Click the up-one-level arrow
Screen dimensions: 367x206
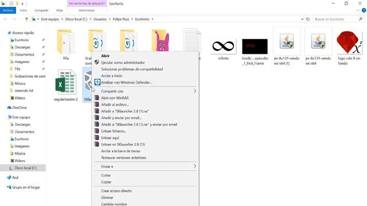26,19
